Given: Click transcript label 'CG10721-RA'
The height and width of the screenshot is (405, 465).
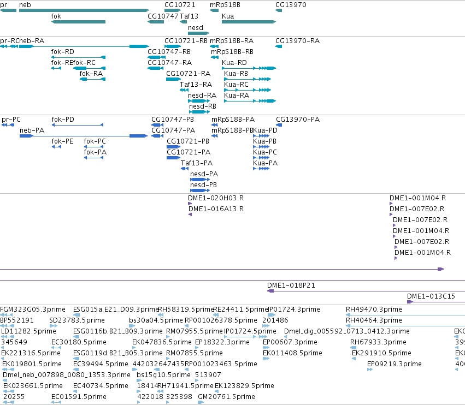Looking at the screenshot, I should point(189,73).
